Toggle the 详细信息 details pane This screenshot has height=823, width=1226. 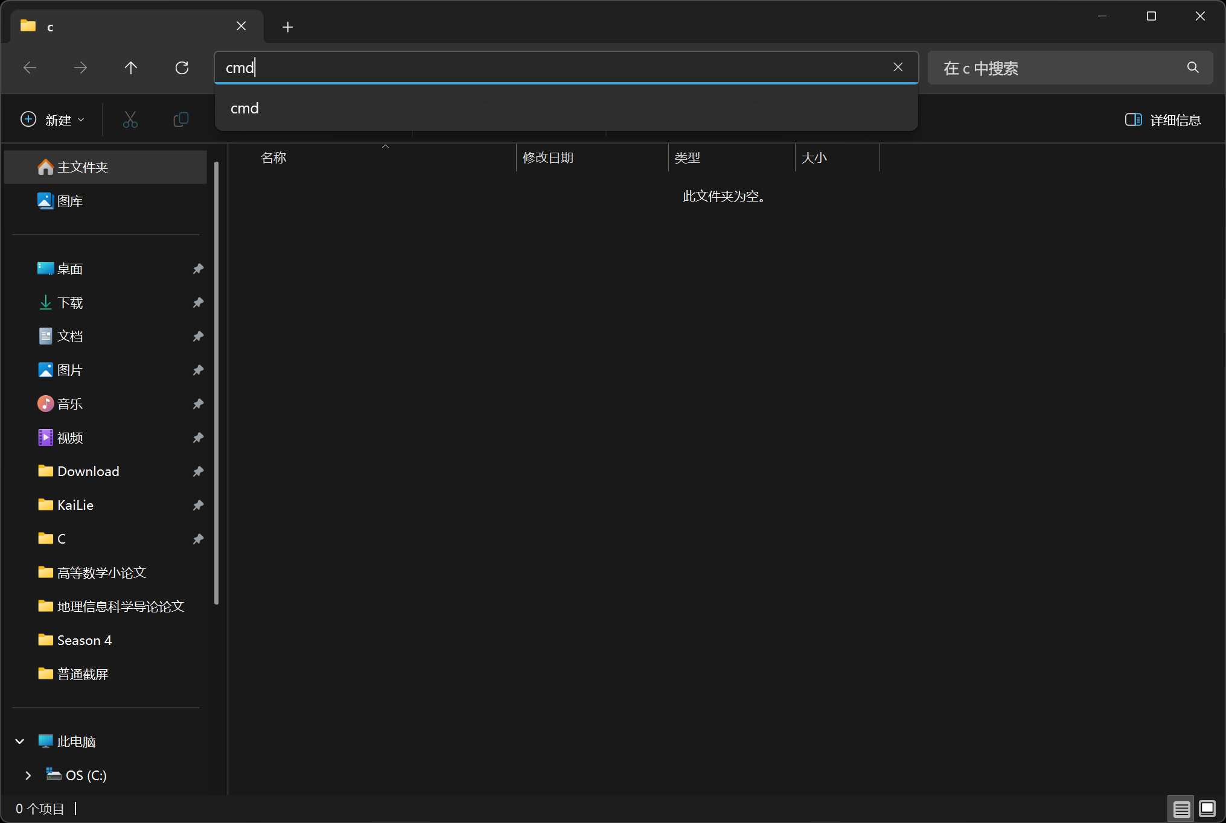(x=1163, y=119)
